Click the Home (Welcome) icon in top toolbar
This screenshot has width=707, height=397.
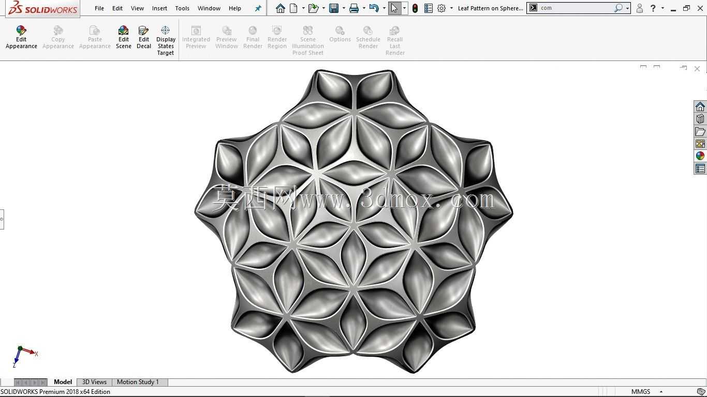pyautogui.click(x=280, y=8)
